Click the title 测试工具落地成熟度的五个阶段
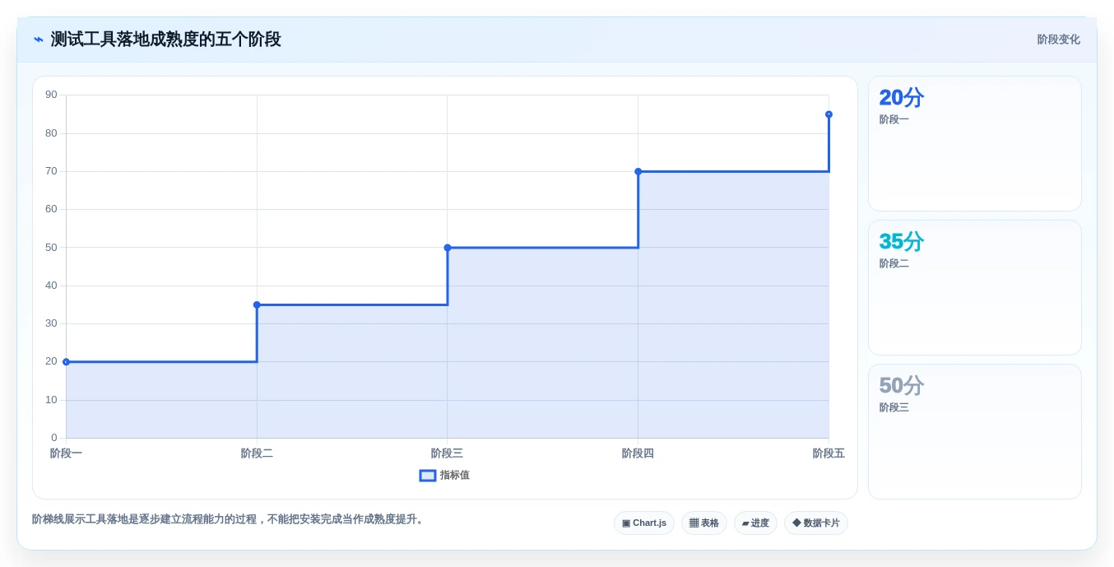Viewport: 1114px width, 567px height. tap(166, 40)
